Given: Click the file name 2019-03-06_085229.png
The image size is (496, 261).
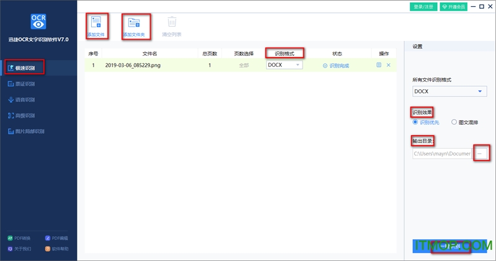Looking at the screenshot, I should pyautogui.click(x=133, y=65).
